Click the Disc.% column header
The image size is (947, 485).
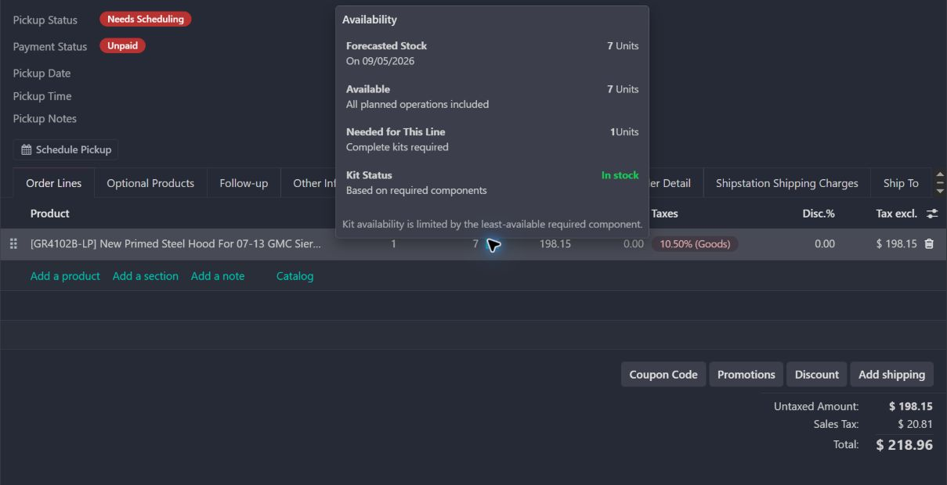click(819, 214)
